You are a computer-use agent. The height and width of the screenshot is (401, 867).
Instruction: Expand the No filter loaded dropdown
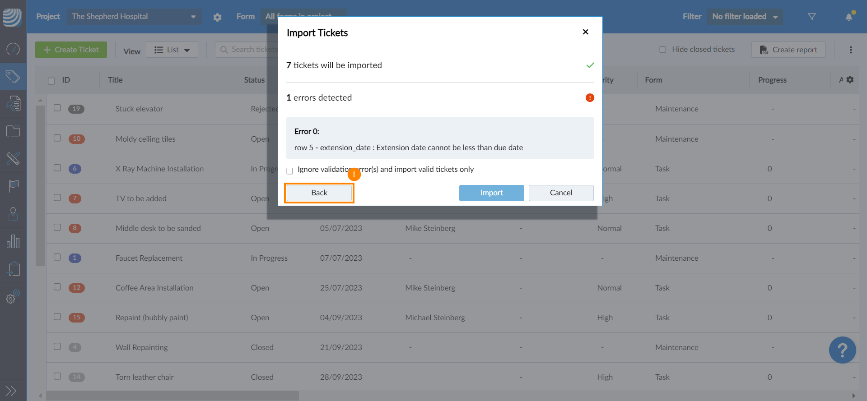tap(745, 17)
